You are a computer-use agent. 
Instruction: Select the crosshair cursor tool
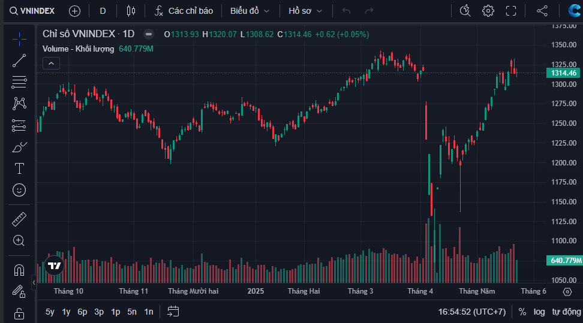19,39
